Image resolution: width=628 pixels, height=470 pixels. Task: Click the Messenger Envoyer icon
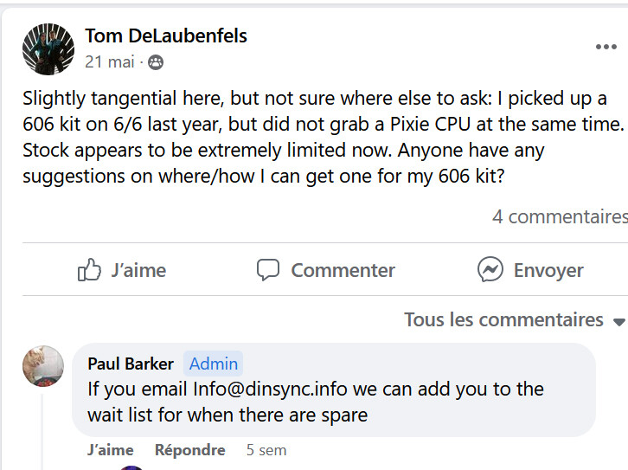coord(490,270)
